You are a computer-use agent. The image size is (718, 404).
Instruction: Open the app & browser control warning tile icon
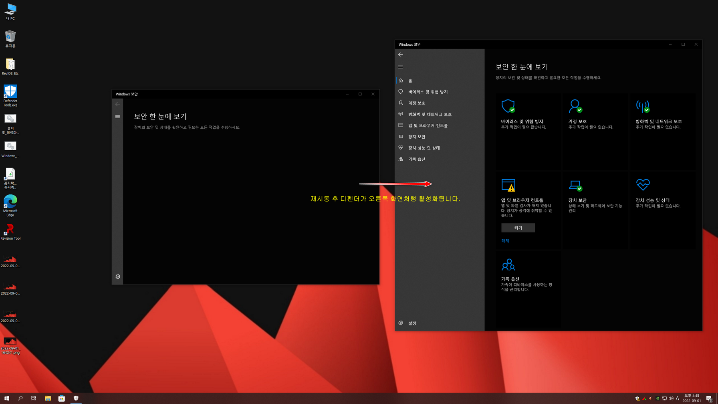[508, 185]
